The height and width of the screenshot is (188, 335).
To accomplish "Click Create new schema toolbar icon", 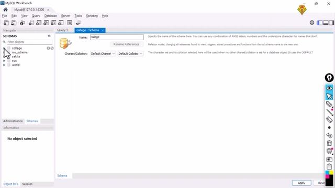I will click(31, 22).
